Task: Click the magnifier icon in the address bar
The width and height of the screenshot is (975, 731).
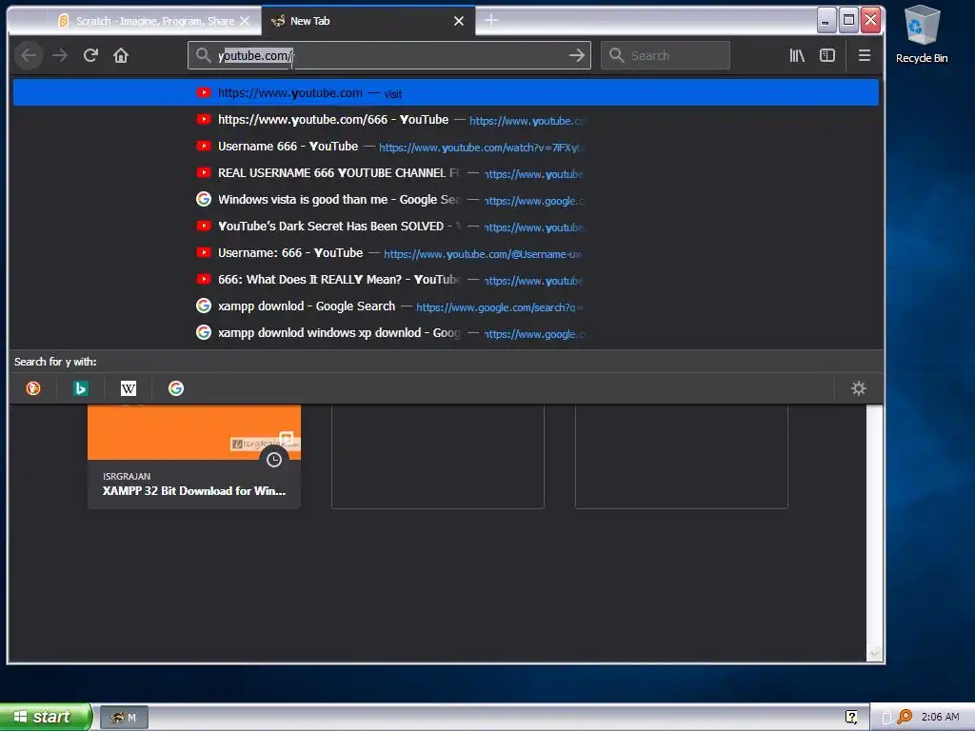Action: [203, 55]
